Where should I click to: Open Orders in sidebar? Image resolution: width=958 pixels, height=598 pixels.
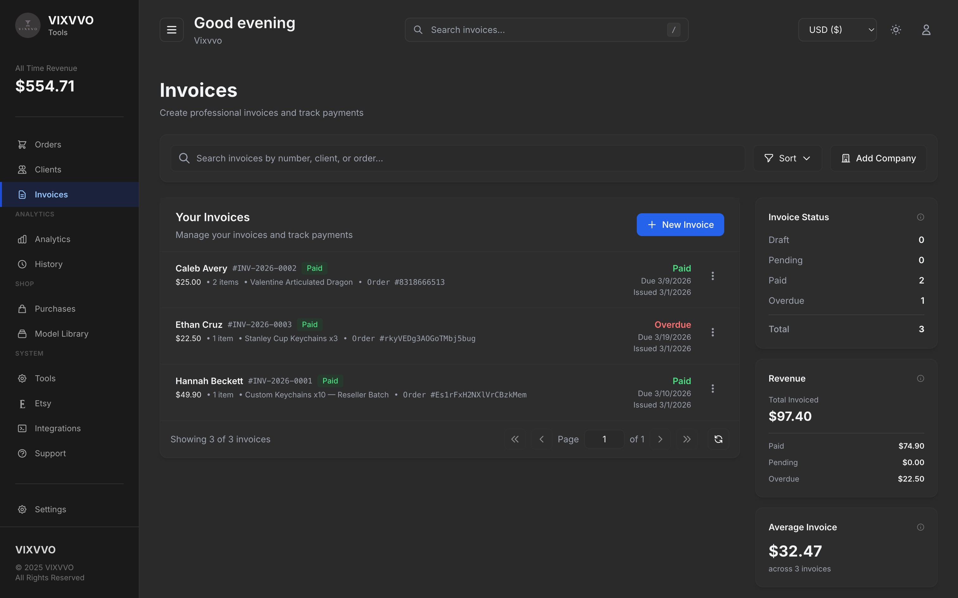click(48, 145)
